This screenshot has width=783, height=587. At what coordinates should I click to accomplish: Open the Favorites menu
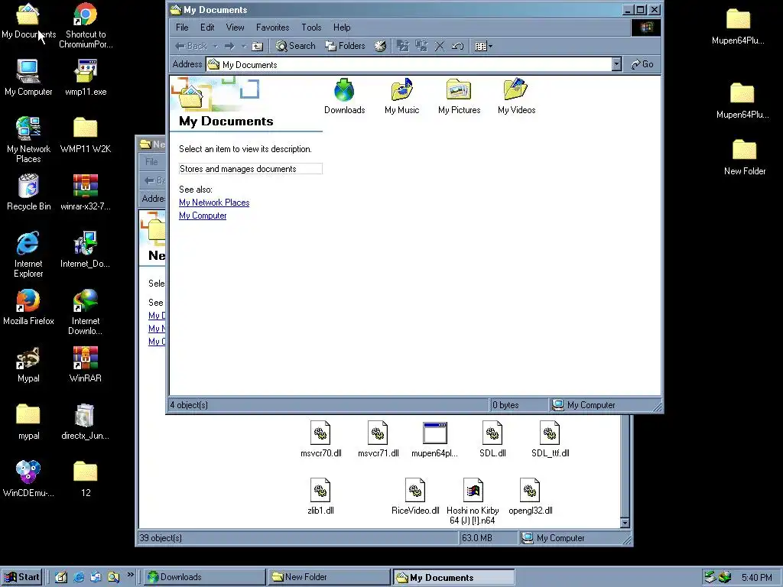tap(272, 28)
